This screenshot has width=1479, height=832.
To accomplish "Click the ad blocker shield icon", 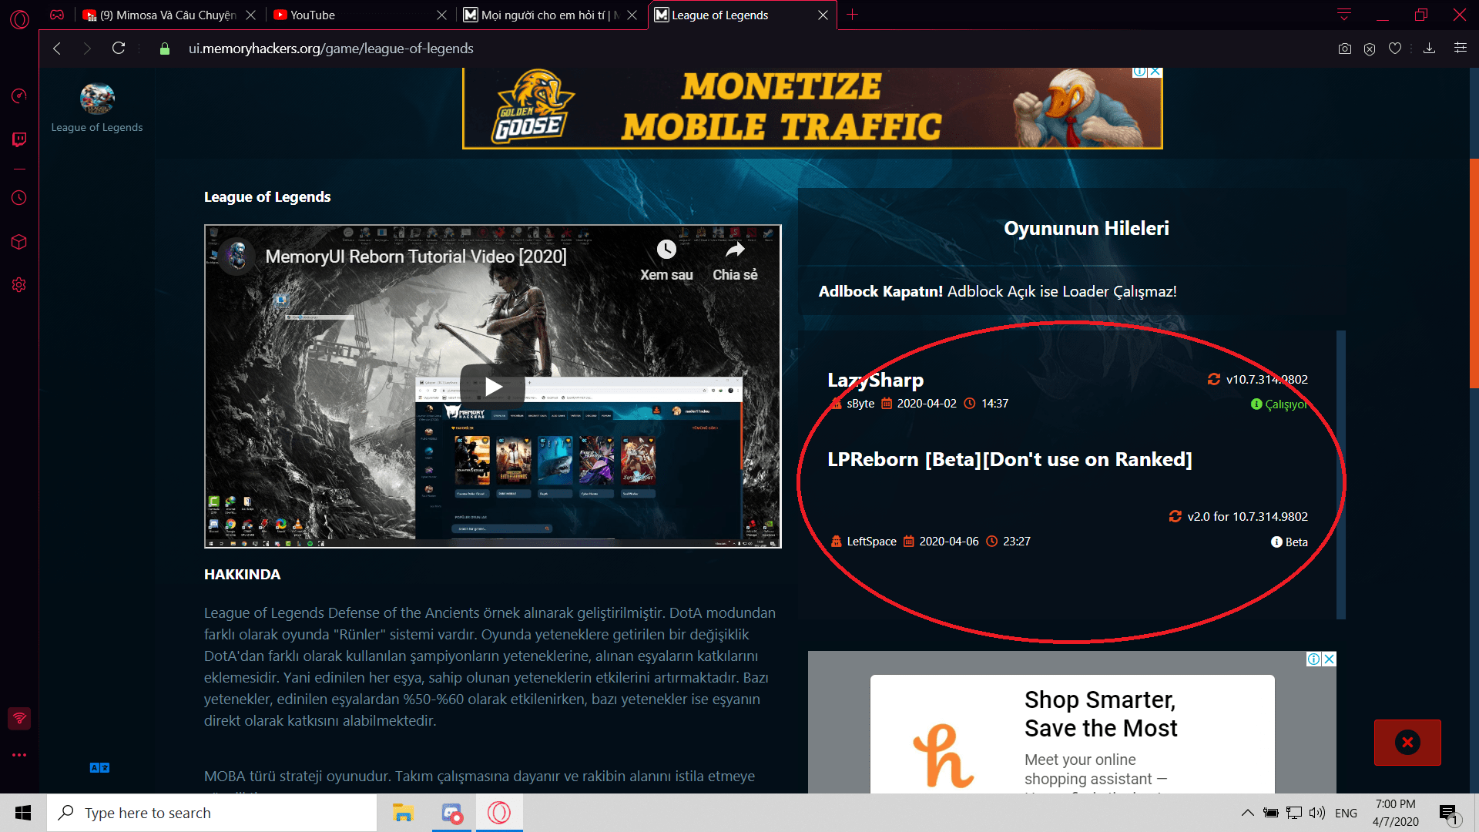I will pos(1370,49).
